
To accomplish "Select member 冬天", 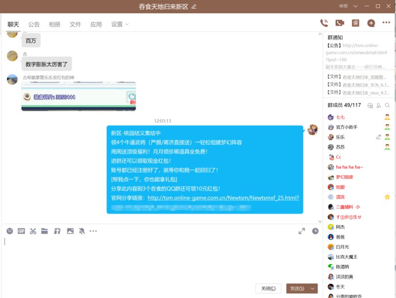I will (x=359, y=287).
